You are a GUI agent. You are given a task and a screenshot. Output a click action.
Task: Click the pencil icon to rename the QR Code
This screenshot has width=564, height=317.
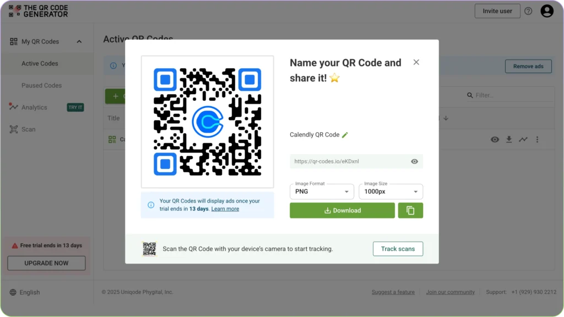346,134
